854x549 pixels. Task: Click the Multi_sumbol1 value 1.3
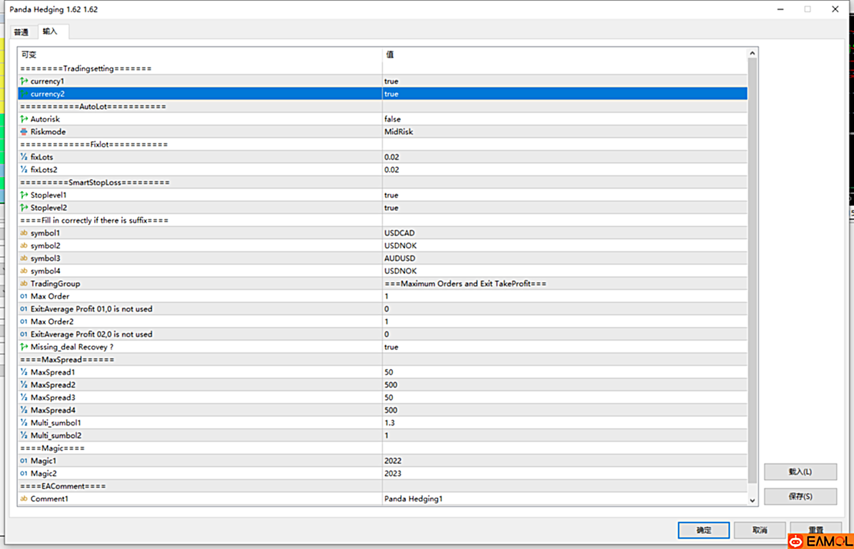[x=389, y=422]
